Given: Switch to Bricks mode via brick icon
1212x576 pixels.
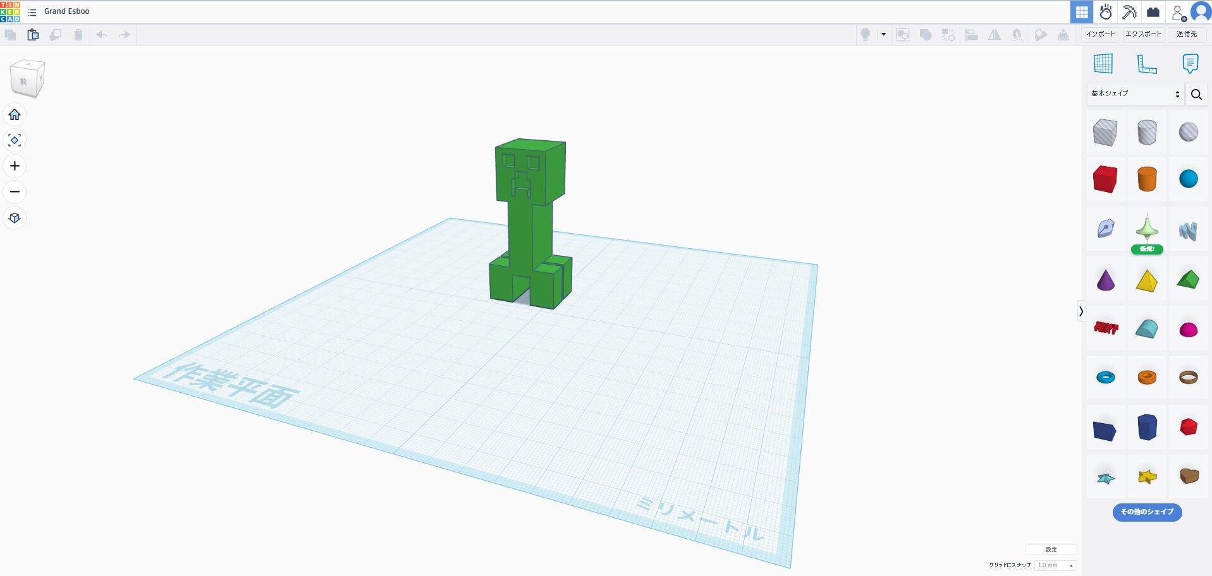Looking at the screenshot, I should tap(1152, 11).
